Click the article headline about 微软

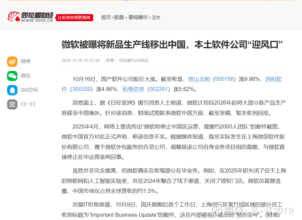(172, 45)
